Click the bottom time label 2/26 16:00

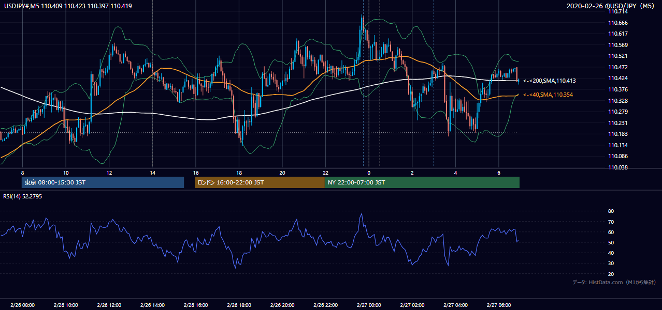(196, 305)
